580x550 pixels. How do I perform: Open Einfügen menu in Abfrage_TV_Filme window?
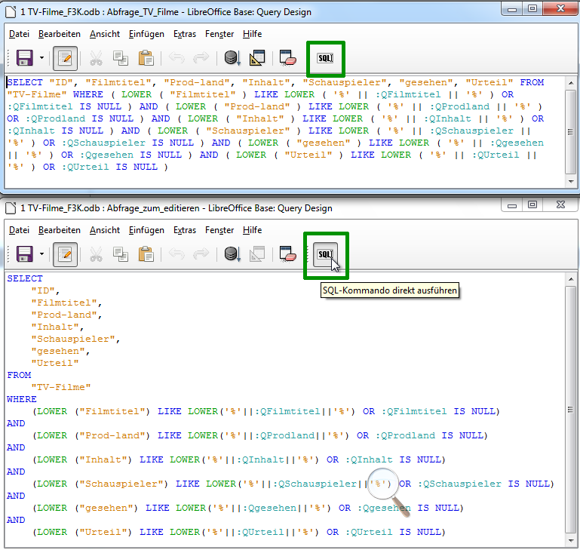click(146, 34)
